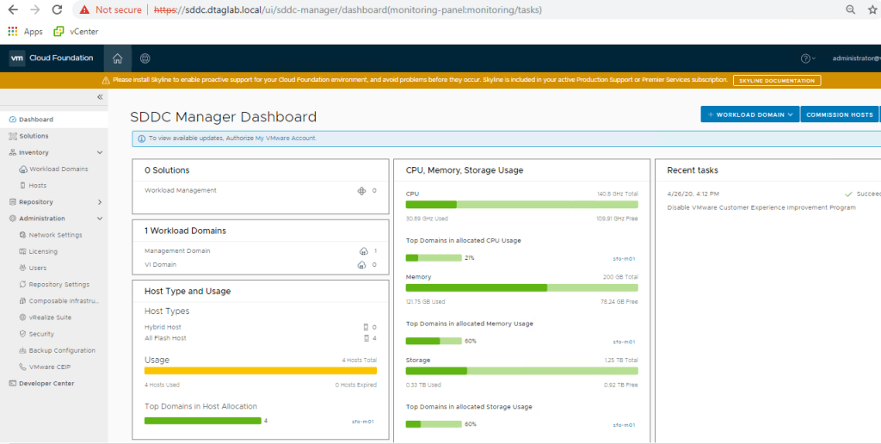The image size is (881, 444).
Task: Click the globe icon in top navigation
Action: coord(145,59)
